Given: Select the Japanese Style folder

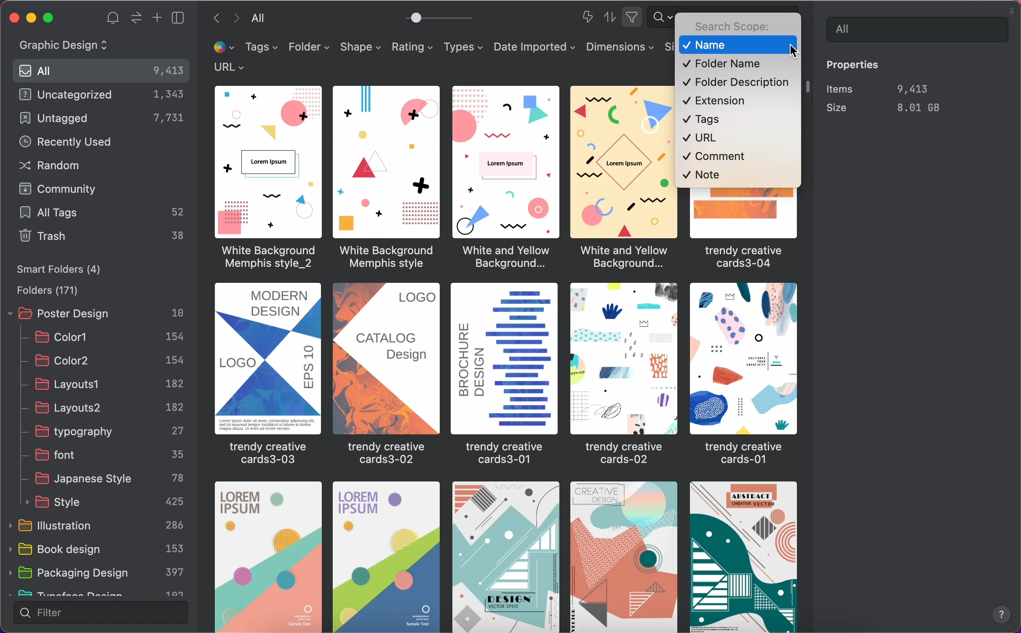Looking at the screenshot, I should 101,479.
